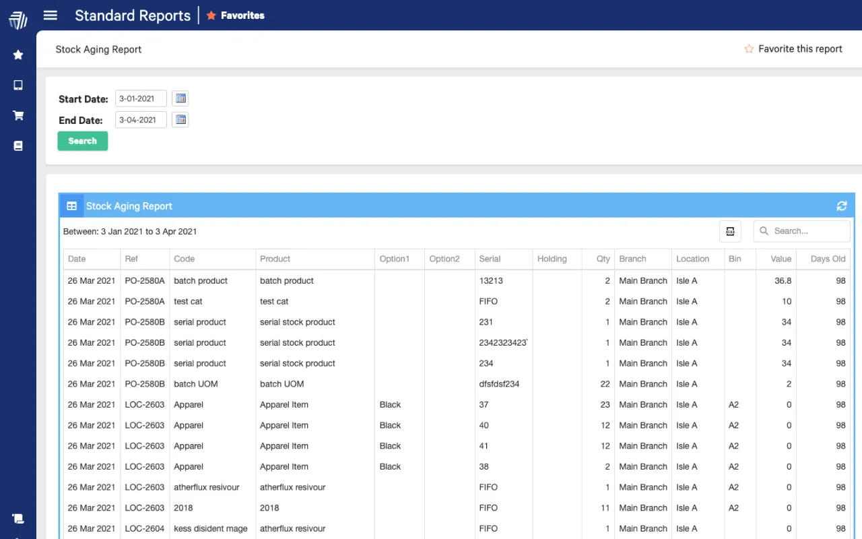Open the End Date calendar picker

coord(180,120)
